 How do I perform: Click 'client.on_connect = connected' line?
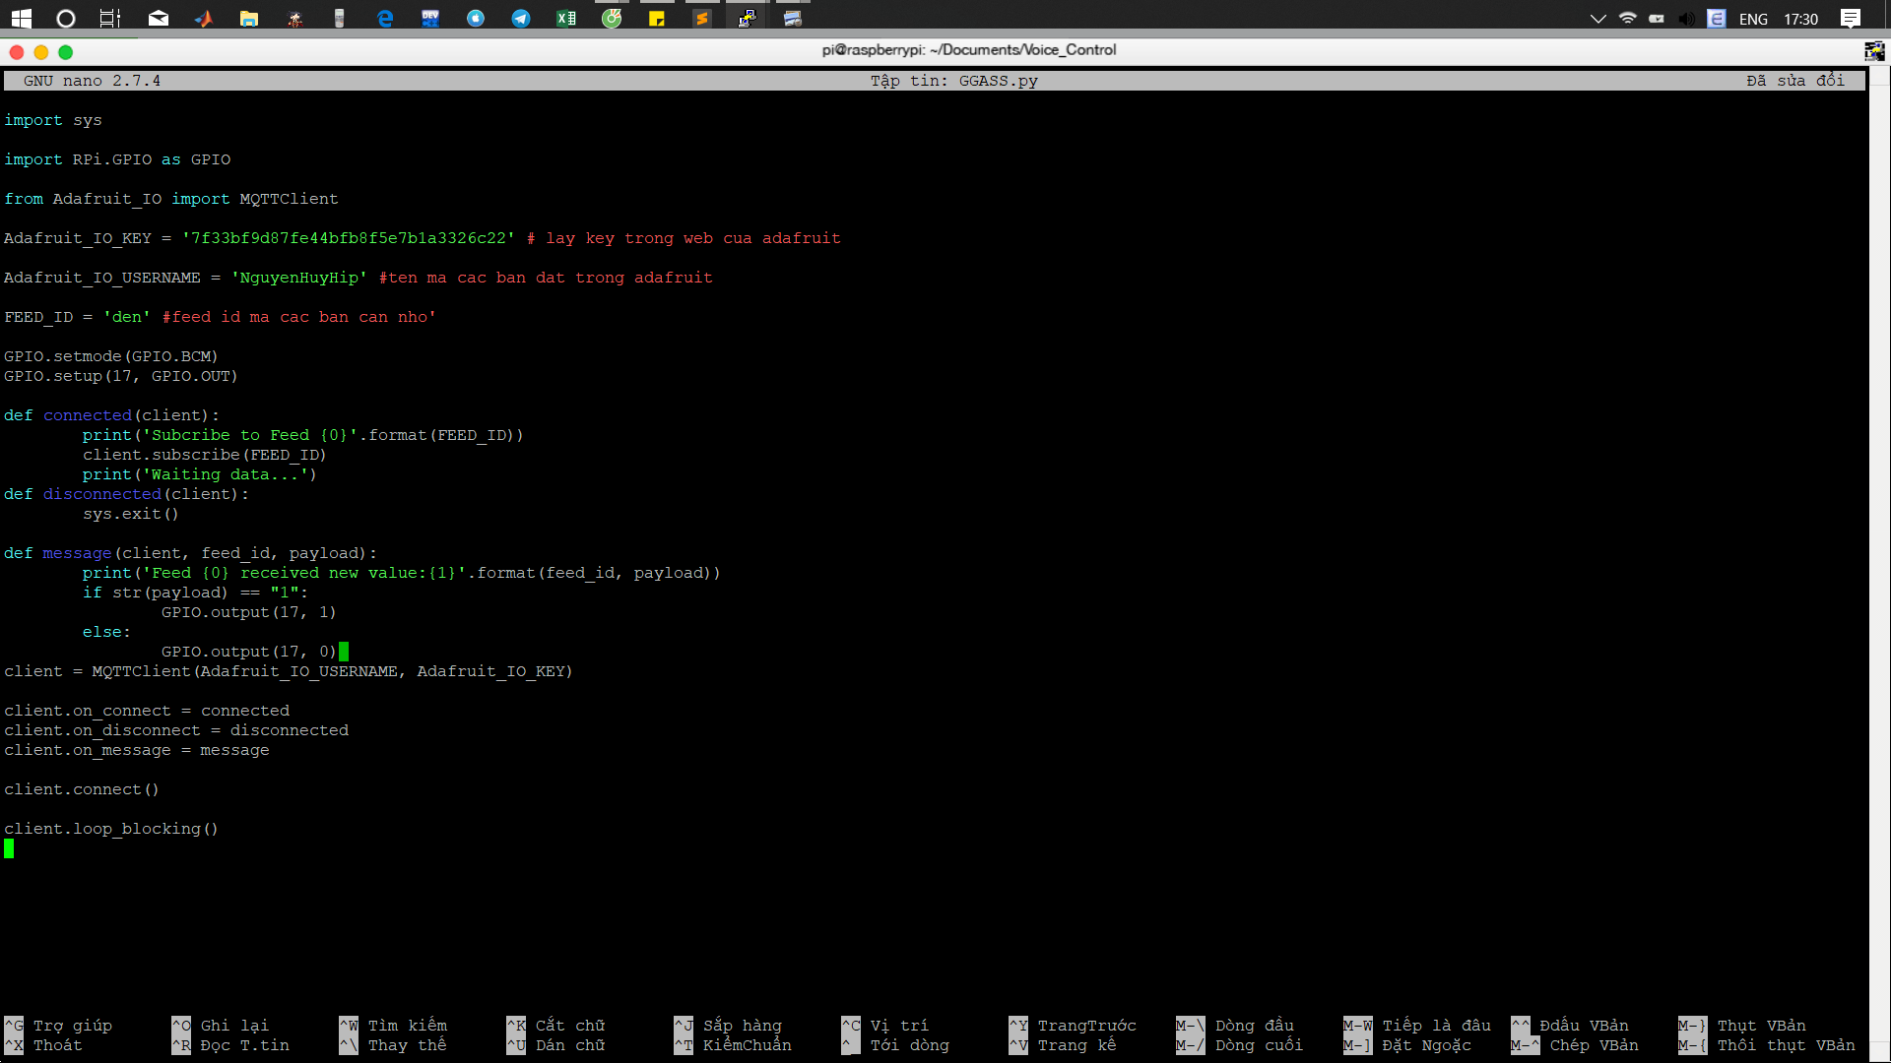point(147,711)
